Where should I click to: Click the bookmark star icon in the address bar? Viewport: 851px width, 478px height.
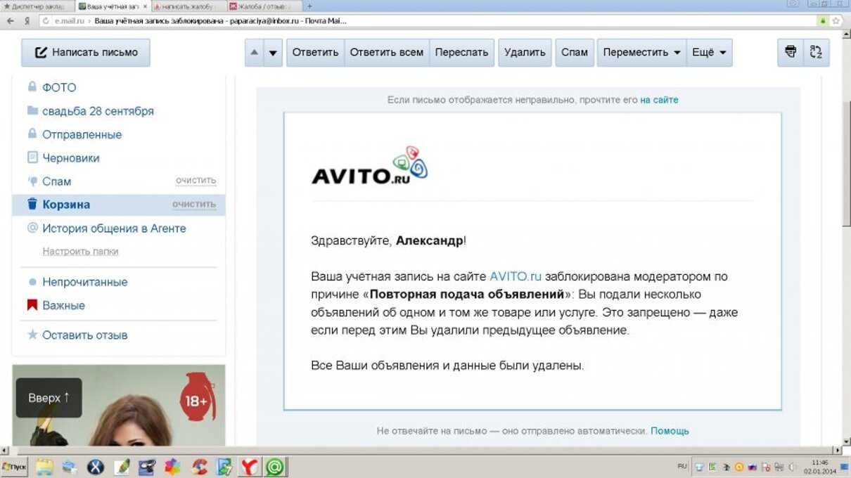tap(836, 21)
